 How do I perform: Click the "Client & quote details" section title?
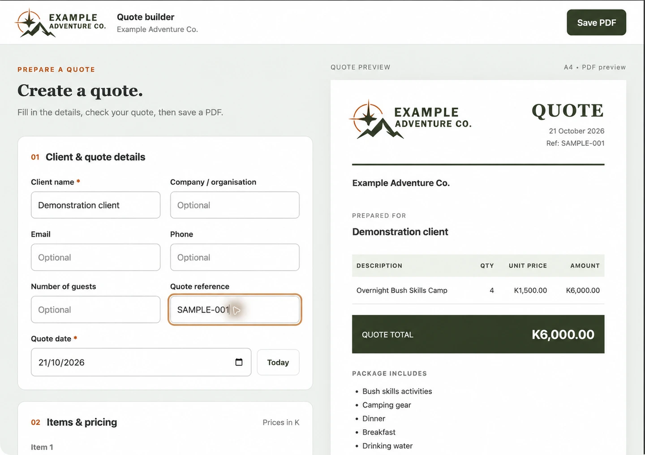pos(95,157)
